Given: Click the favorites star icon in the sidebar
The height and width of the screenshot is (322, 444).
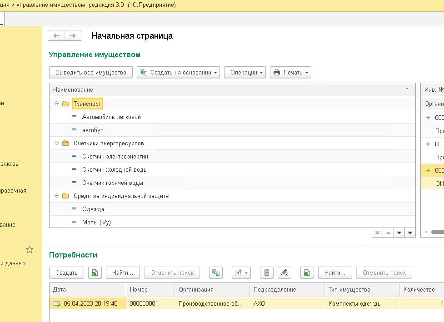Looking at the screenshot, I should tap(30, 250).
